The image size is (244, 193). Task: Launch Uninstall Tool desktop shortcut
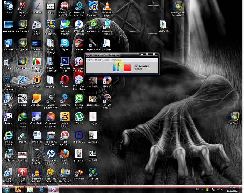coord(8,101)
